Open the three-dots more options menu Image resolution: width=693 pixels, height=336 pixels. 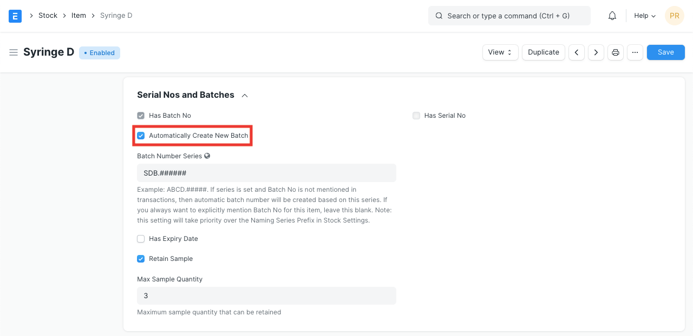(635, 52)
